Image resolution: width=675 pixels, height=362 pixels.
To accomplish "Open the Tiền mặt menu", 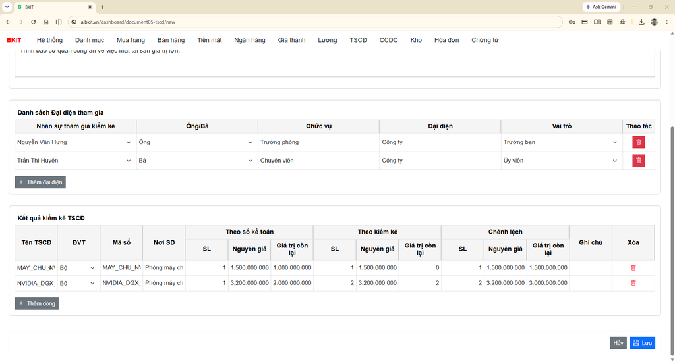I will pos(210,40).
